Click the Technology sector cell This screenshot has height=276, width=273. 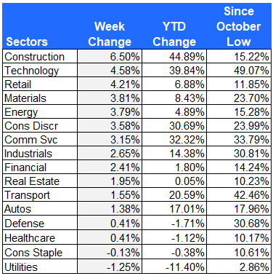[40, 71]
